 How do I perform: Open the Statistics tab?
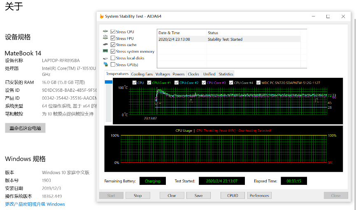click(x=226, y=74)
